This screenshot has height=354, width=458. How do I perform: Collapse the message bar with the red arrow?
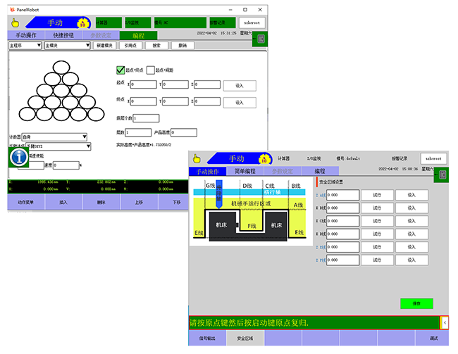[444, 322]
